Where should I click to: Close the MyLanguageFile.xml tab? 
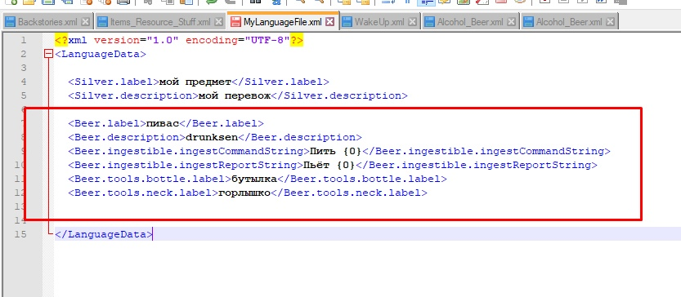point(330,21)
